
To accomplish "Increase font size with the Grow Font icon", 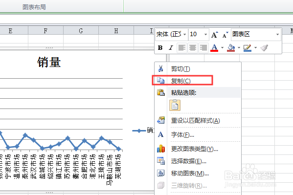I will tap(215, 35).
